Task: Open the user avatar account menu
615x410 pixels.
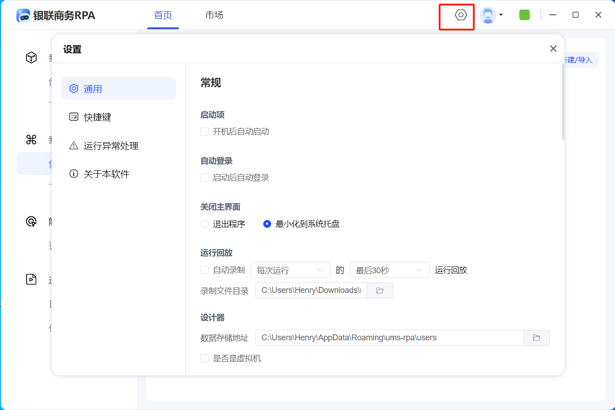Action: tap(491, 15)
